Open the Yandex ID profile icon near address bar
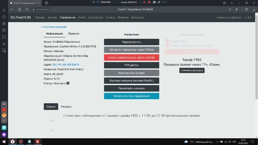 (19, 9)
